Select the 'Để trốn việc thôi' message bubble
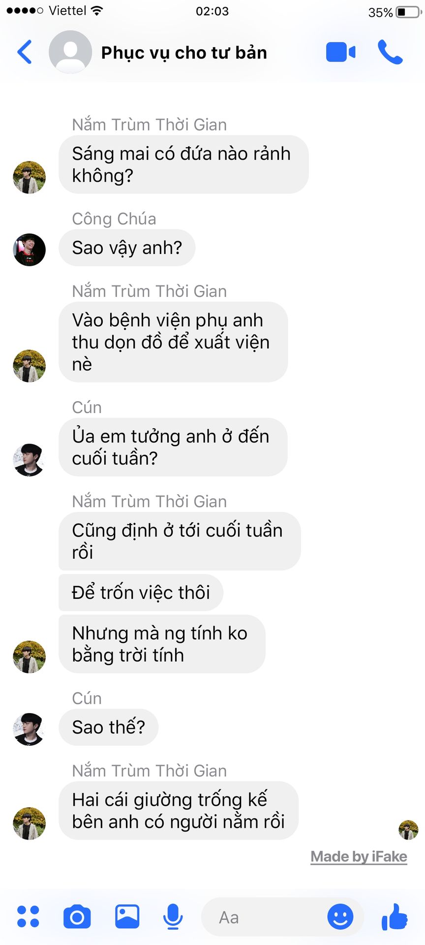The width and height of the screenshot is (425, 945). point(141,592)
